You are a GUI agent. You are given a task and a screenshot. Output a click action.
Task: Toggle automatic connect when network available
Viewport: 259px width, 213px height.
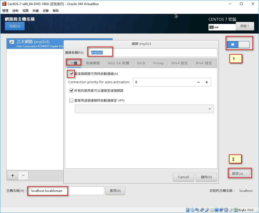(71, 74)
